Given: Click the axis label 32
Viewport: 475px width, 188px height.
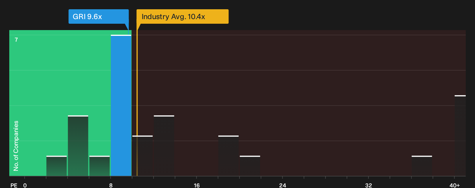Looking at the screenshot, I should 368,185.
